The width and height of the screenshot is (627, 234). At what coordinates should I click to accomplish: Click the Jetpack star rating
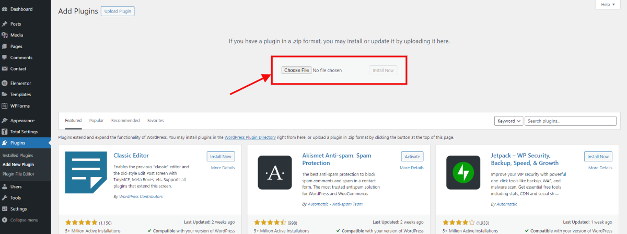click(459, 223)
